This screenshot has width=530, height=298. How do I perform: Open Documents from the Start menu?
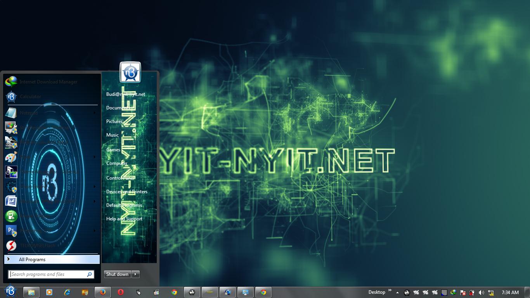pyautogui.click(x=118, y=108)
